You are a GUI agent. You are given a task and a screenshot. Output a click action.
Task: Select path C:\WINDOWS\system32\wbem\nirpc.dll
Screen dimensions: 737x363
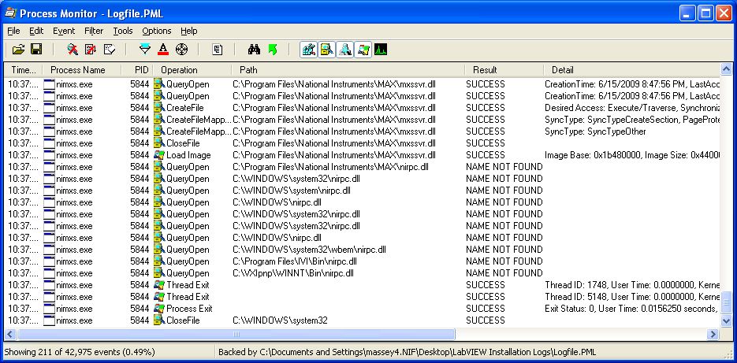(x=309, y=250)
